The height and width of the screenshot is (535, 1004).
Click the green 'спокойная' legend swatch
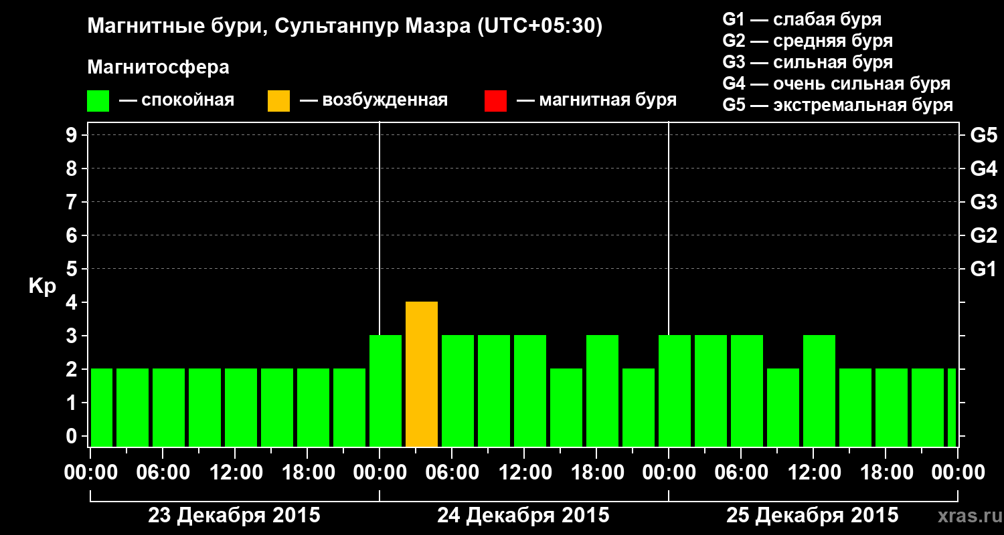[98, 101]
